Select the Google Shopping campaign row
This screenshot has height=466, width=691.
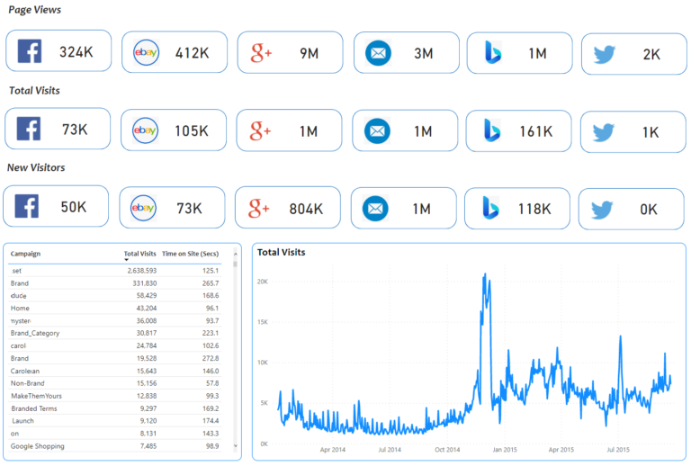click(x=114, y=446)
